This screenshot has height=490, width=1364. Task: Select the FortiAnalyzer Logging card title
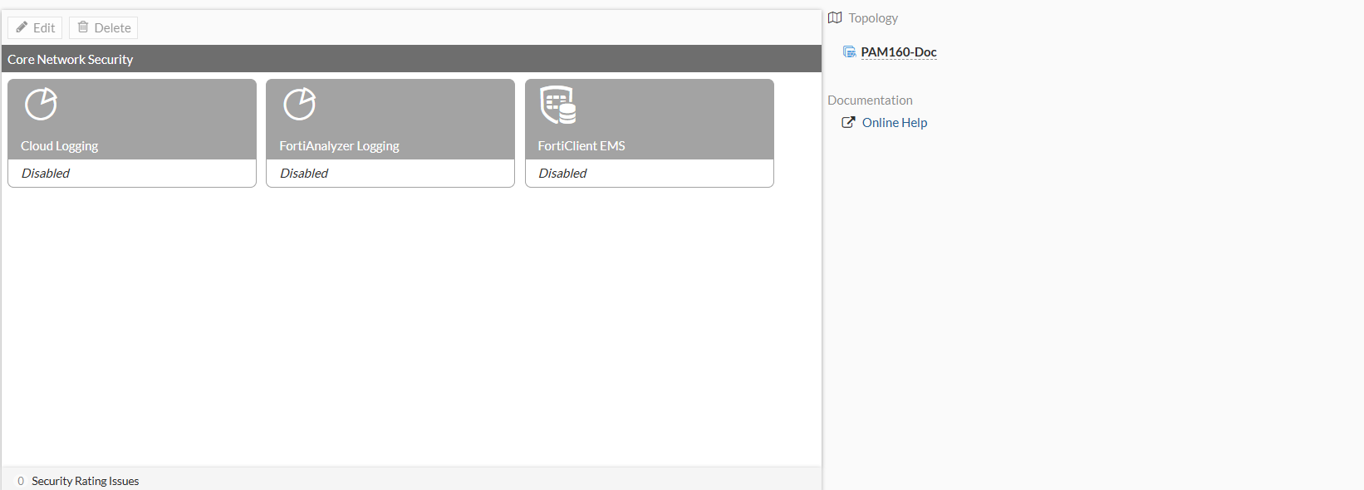339,145
